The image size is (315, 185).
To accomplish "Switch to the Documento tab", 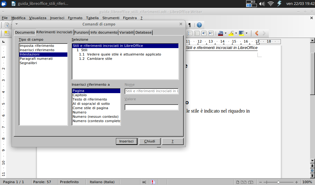I will tap(25, 32).
